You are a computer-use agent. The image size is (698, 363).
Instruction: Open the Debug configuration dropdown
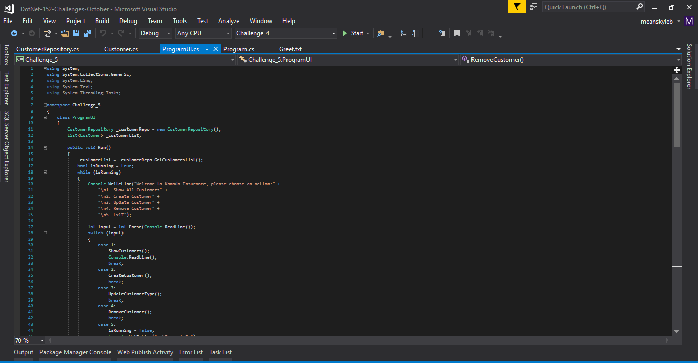[x=156, y=33]
